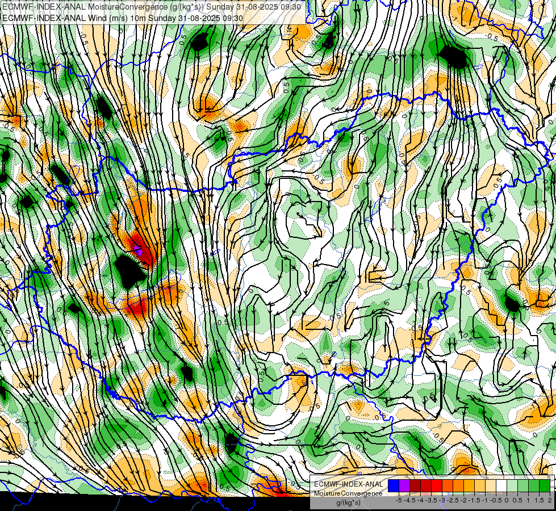Click the legend tick label -1.5
This screenshot has width=556, height=511.
pyautogui.click(x=474, y=500)
